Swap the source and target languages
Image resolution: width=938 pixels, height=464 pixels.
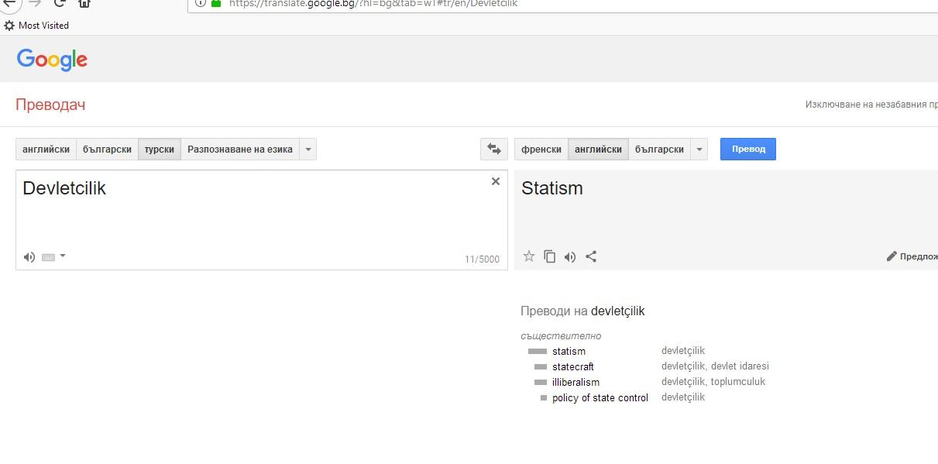494,149
